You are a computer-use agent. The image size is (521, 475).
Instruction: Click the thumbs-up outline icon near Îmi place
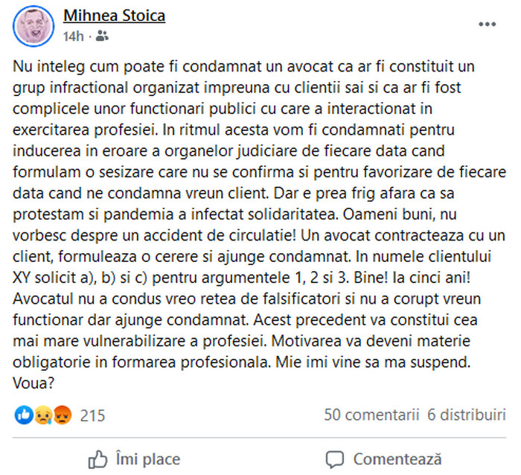(x=98, y=459)
